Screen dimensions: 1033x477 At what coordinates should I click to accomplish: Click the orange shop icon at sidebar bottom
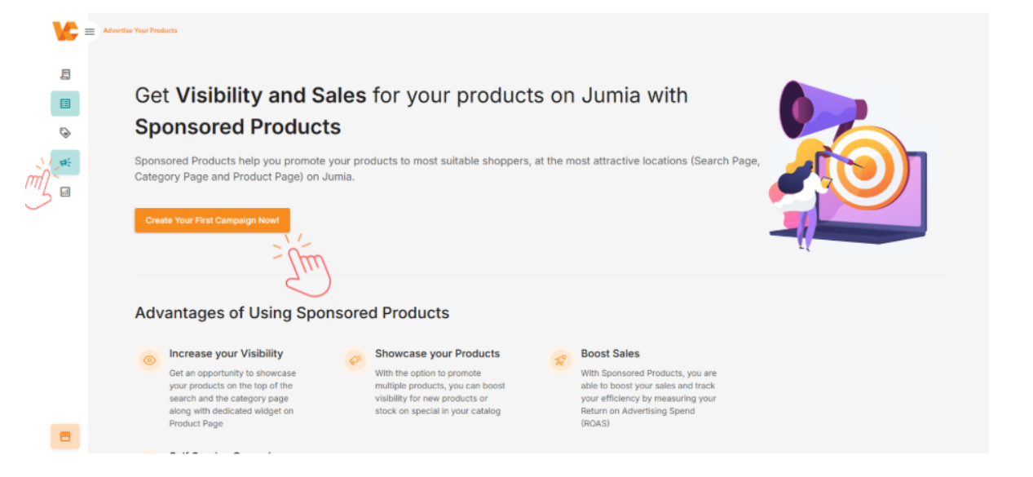[x=65, y=436]
